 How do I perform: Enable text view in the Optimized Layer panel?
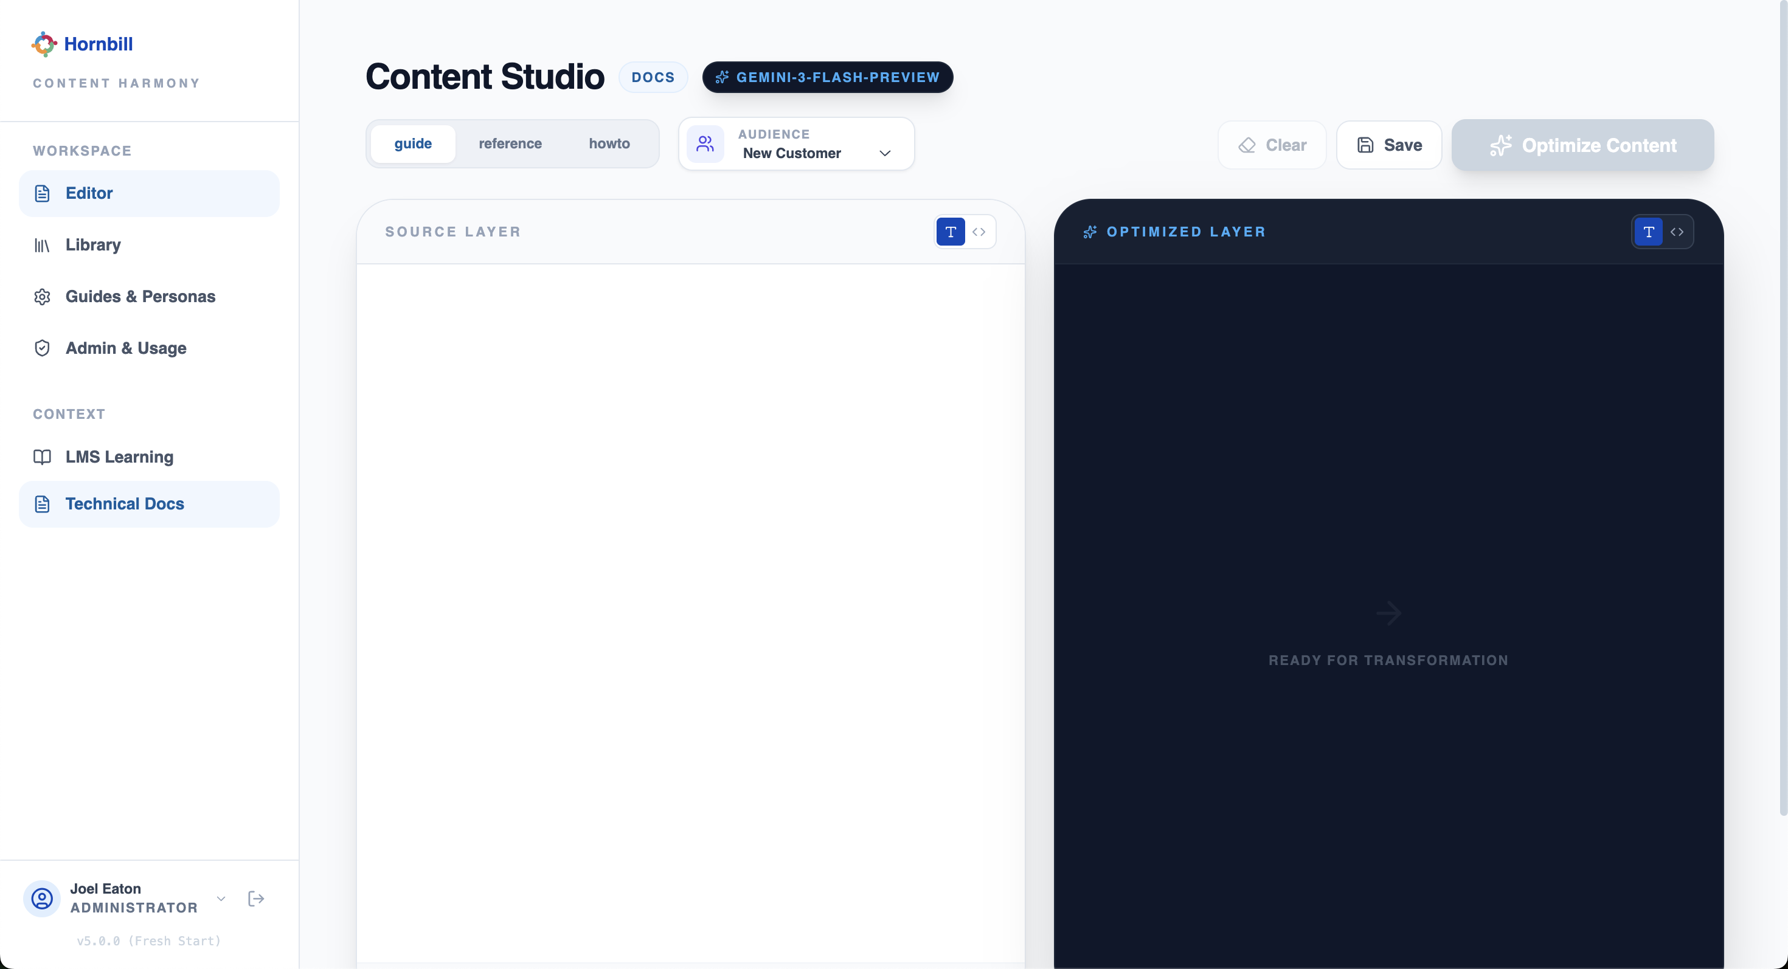tap(1648, 232)
